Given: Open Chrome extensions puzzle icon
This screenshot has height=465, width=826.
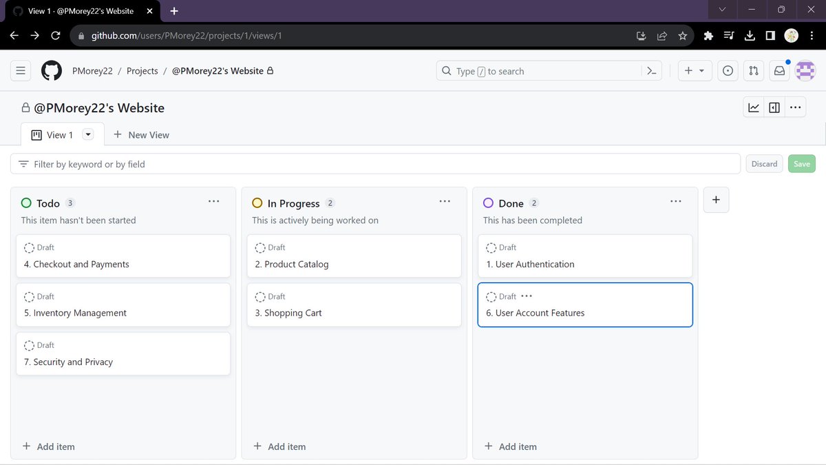Looking at the screenshot, I should pos(709,36).
